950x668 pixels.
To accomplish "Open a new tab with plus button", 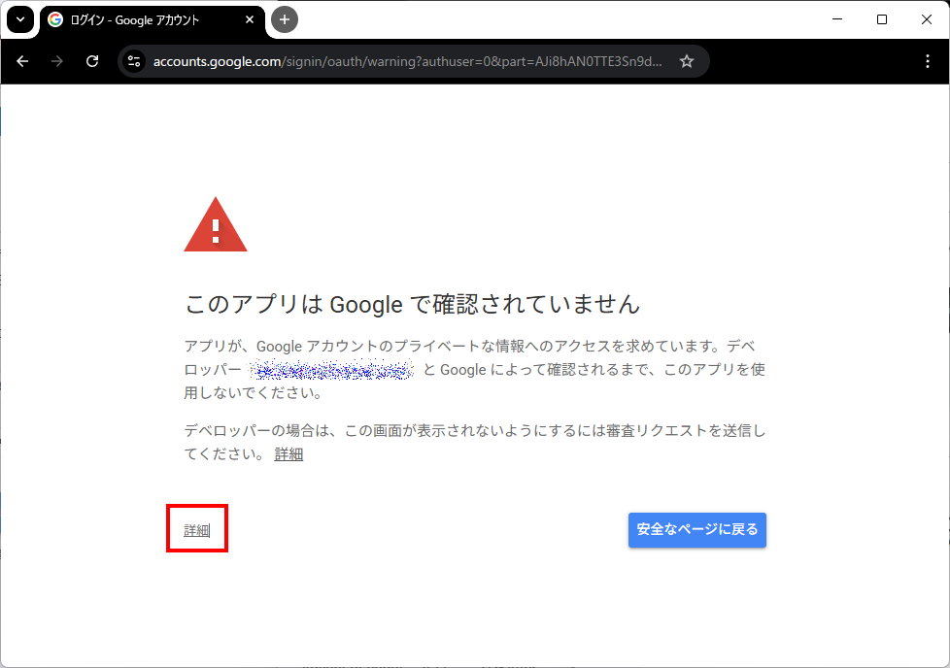I will tap(285, 19).
